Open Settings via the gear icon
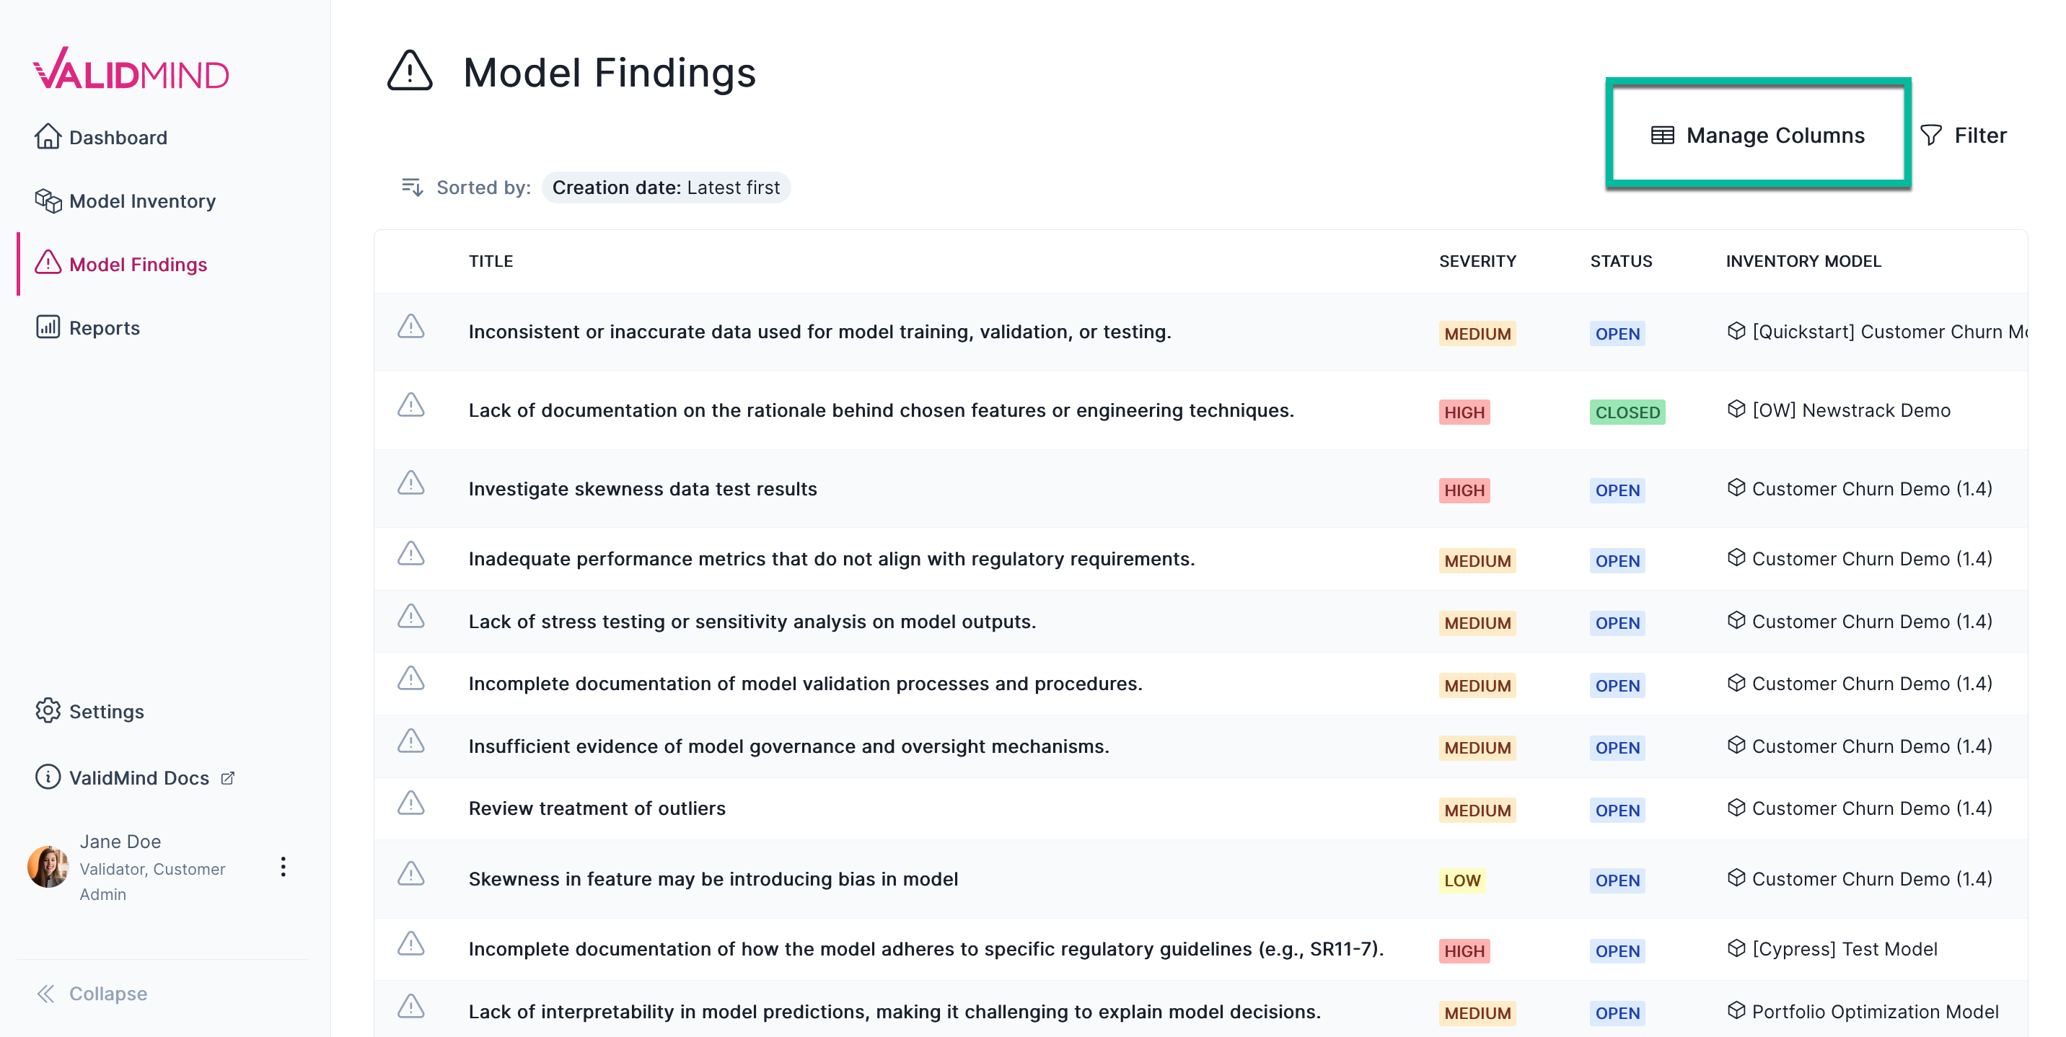The height and width of the screenshot is (1037, 2066). click(48, 710)
